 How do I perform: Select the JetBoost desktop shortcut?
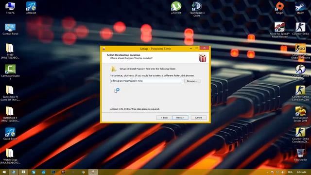pos(31,8)
